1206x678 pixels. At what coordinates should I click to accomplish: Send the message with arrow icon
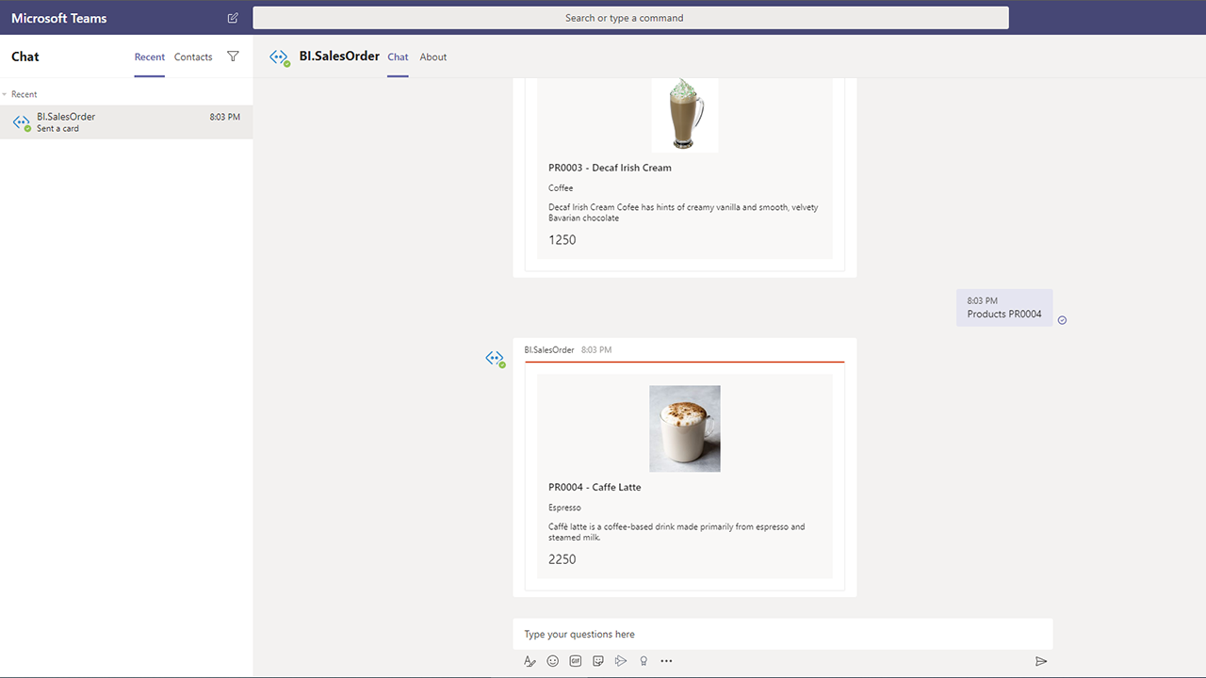(x=1041, y=661)
